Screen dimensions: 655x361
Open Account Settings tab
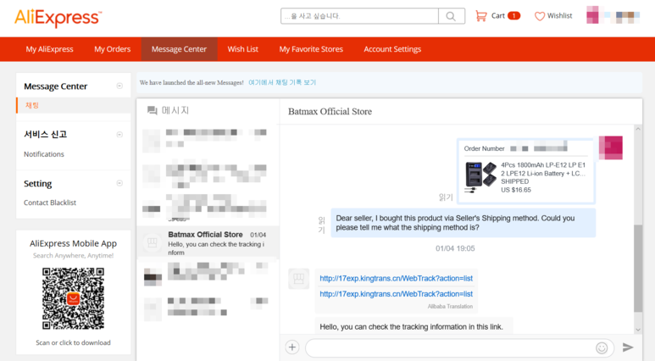click(392, 49)
